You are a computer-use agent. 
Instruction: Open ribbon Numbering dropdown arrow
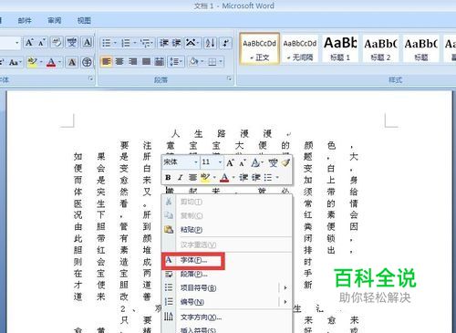135,43
